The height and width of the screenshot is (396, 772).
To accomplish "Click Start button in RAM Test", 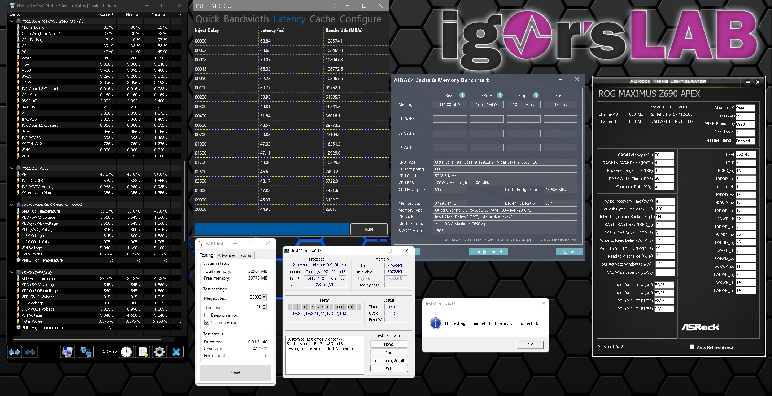I will pos(236,373).
